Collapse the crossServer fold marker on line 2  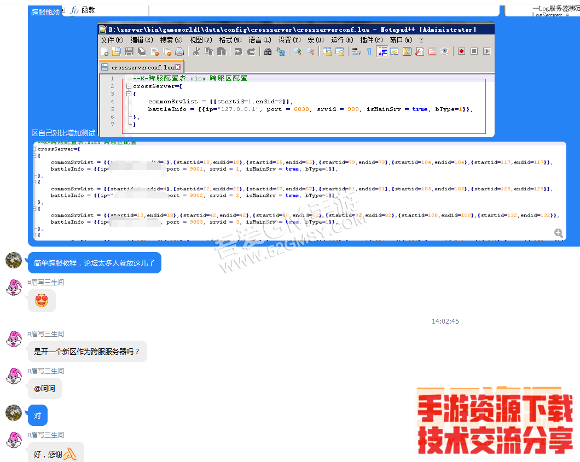click(x=129, y=86)
